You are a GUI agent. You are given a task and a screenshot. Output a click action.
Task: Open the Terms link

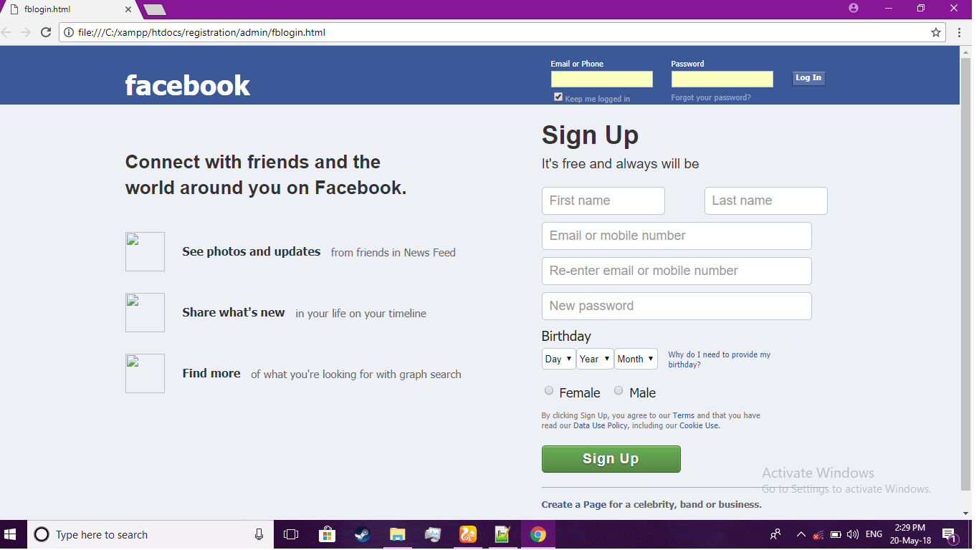684,415
